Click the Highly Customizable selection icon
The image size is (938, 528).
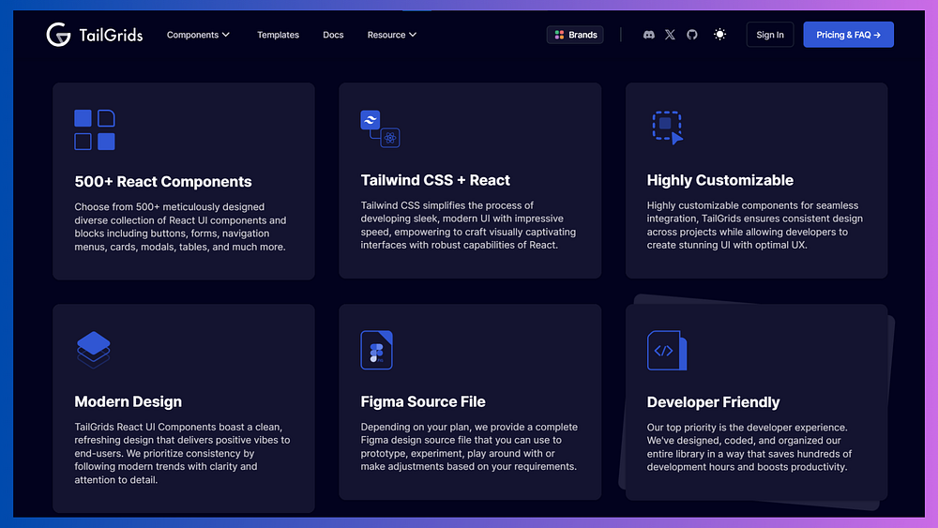click(x=668, y=128)
